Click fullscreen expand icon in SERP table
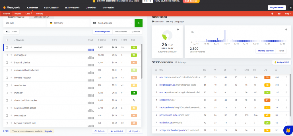 (x=156, y=70)
